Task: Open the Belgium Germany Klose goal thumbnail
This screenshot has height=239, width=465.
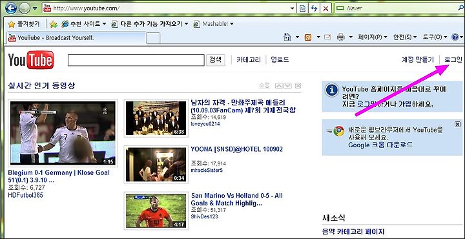Action: (63, 133)
